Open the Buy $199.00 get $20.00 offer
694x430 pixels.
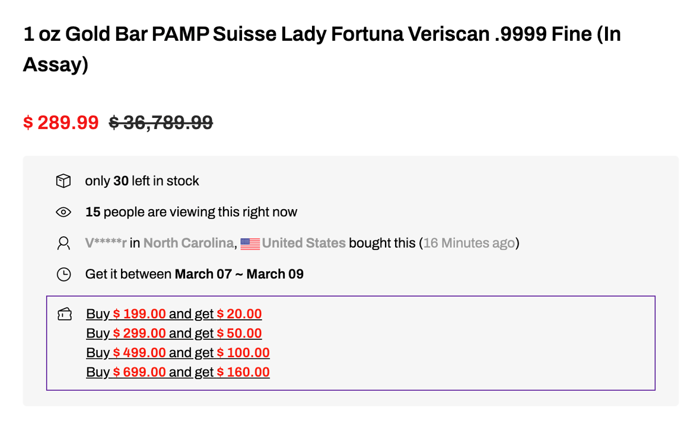[174, 314]
